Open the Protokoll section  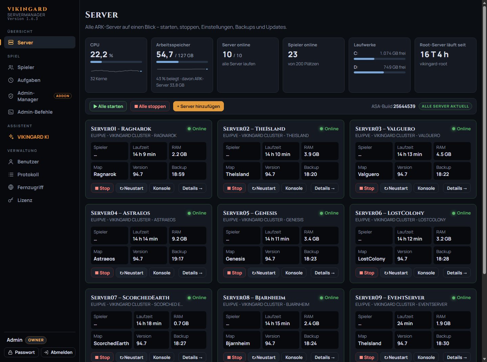click(40, 175)
